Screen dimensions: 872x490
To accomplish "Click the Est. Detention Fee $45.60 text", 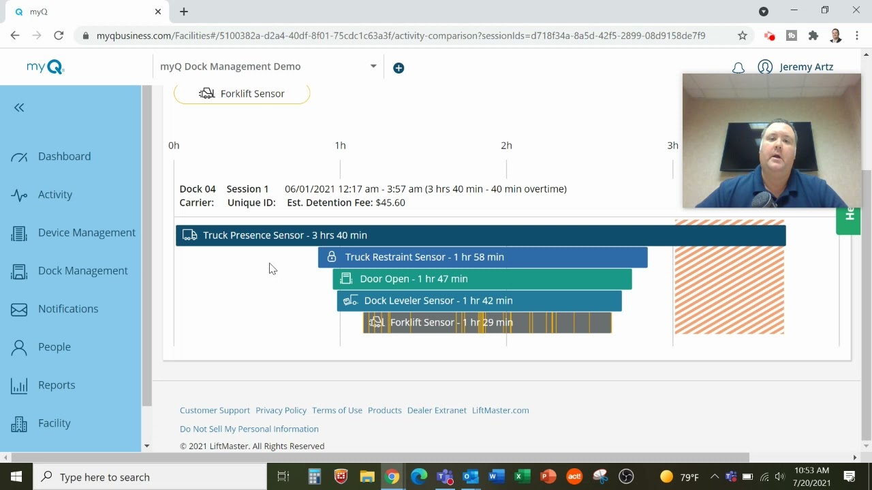I will (346, 203).
